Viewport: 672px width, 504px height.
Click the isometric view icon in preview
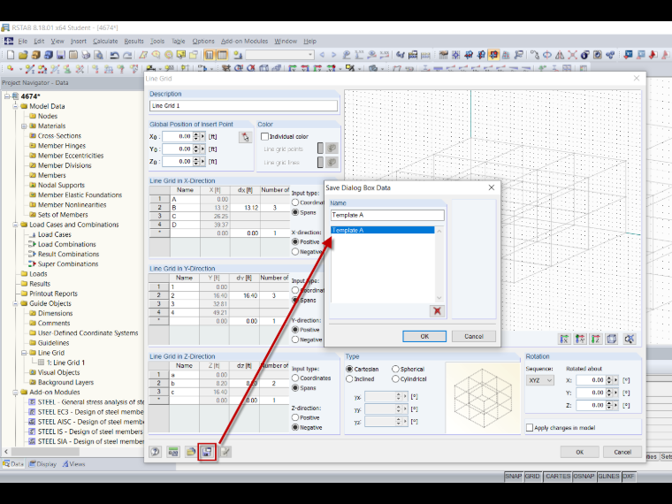[612, 339]
